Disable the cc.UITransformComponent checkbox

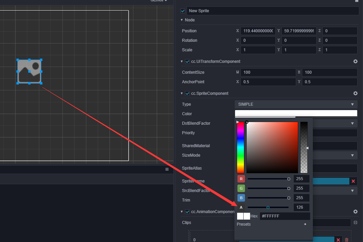[x=187, y=62]
